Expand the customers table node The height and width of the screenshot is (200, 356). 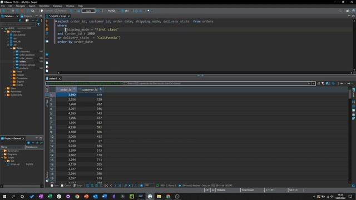click(x=14, y=52)
